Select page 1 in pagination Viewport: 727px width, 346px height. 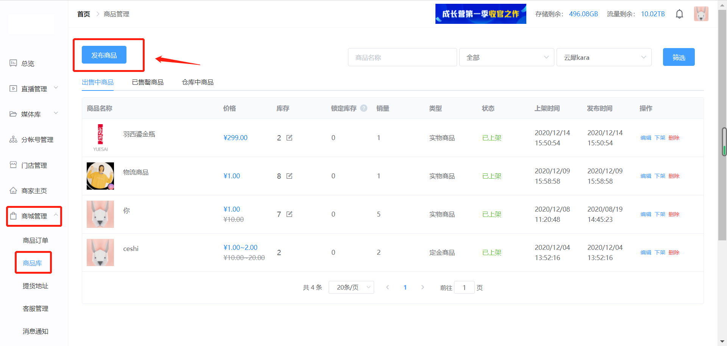(405, 287)
